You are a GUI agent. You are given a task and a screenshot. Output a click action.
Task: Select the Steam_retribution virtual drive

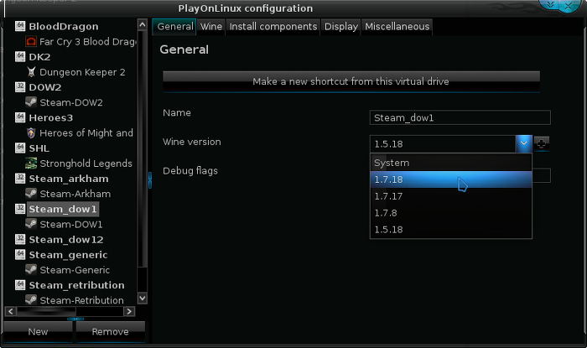[x=77, y=285]
